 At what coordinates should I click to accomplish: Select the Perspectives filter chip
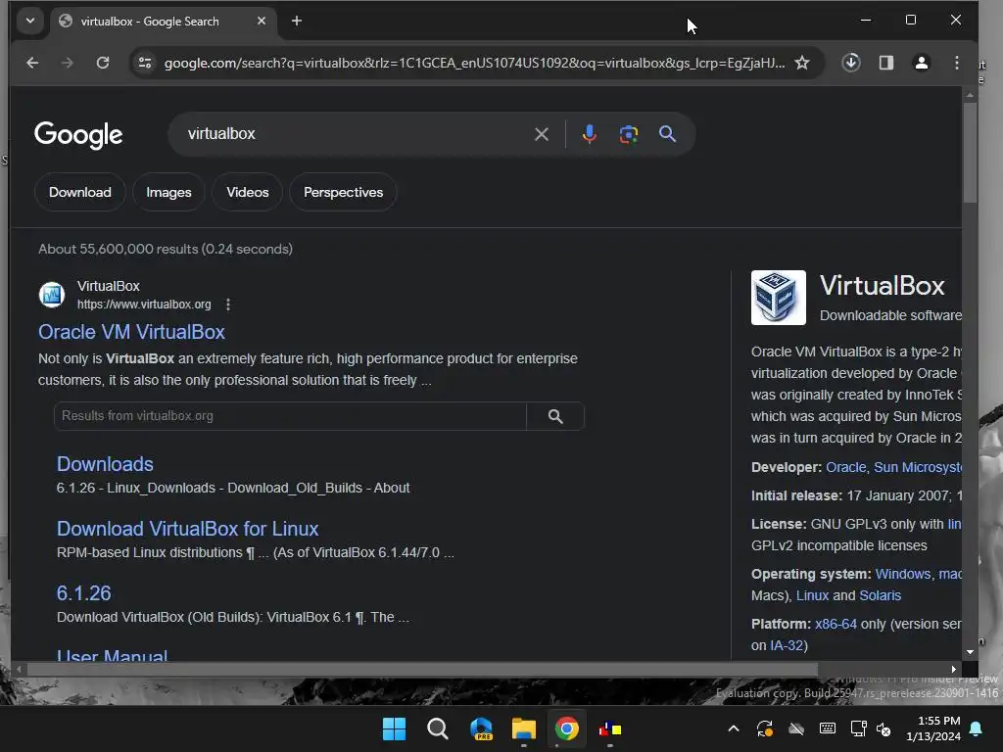[344, 192]
